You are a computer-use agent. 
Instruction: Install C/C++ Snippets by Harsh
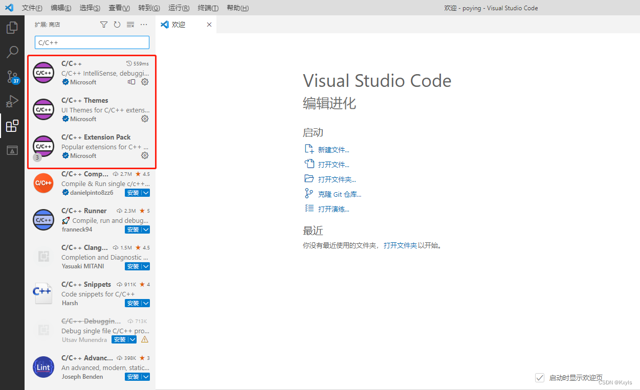[133, 303]
